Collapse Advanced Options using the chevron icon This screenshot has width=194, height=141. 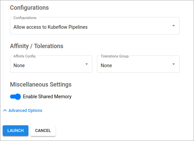pos(5,110)
